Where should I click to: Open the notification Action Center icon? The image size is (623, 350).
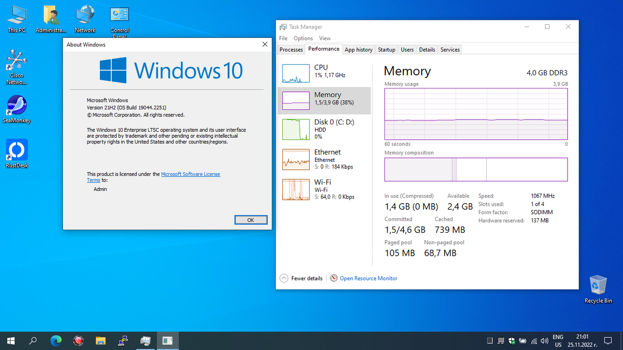[608, 341]
